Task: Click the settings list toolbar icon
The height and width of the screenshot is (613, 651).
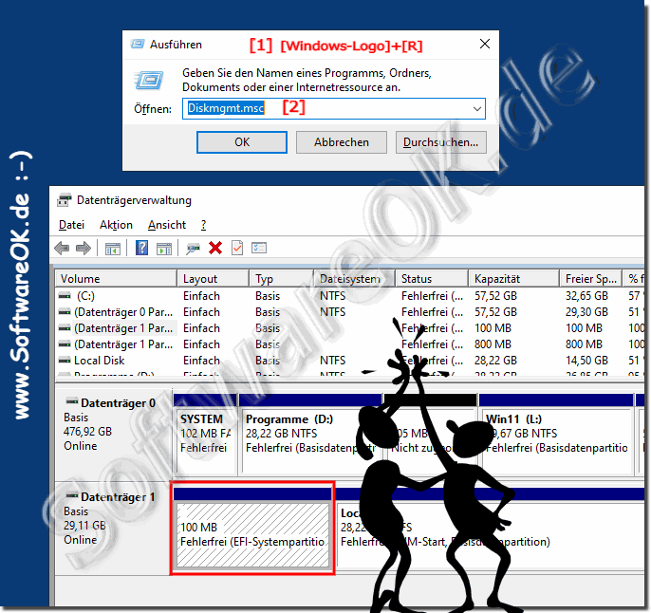Action: click(x=259, y=249)
